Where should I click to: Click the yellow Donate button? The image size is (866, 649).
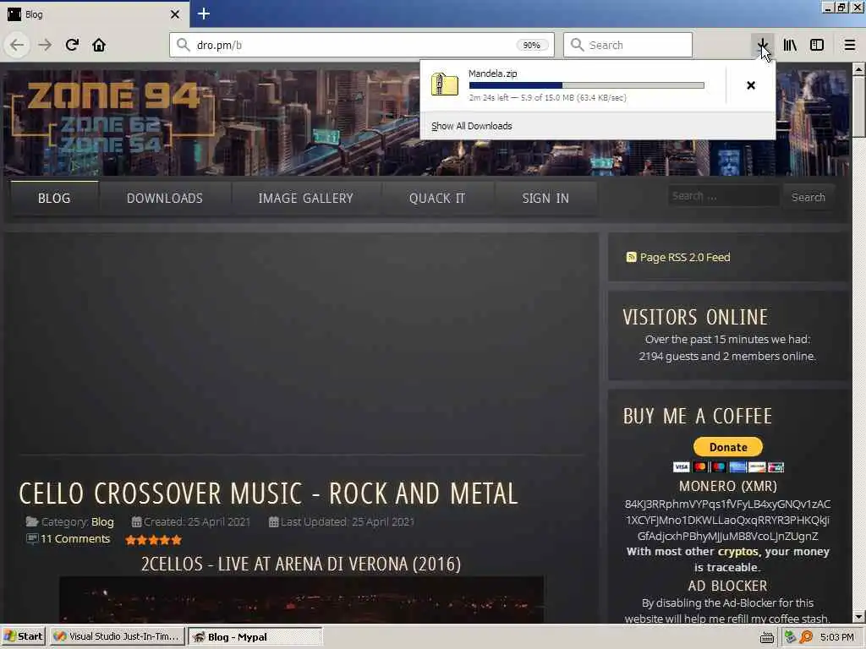[x=728, y=447]
